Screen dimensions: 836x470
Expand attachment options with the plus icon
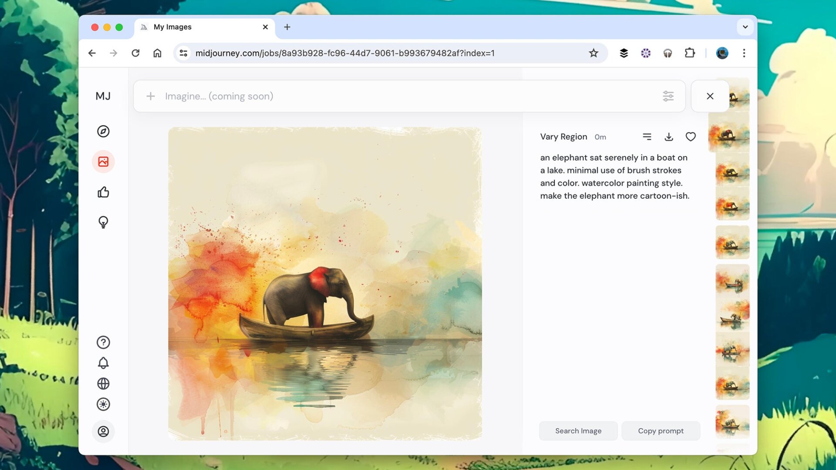pyautogui.click(x=150, y=96)
